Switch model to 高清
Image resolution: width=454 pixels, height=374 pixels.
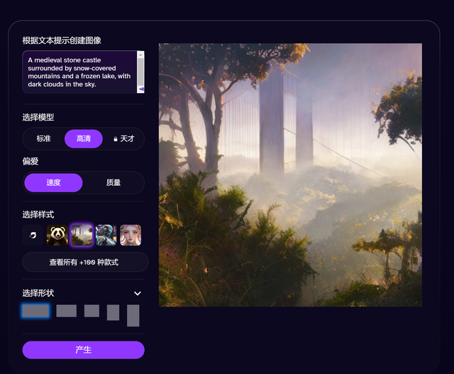84,138
